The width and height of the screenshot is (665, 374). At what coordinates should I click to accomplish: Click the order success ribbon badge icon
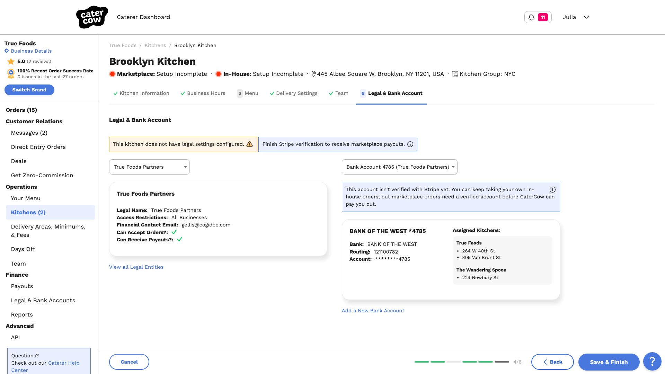pyautogui.click(x=11, y=73)
